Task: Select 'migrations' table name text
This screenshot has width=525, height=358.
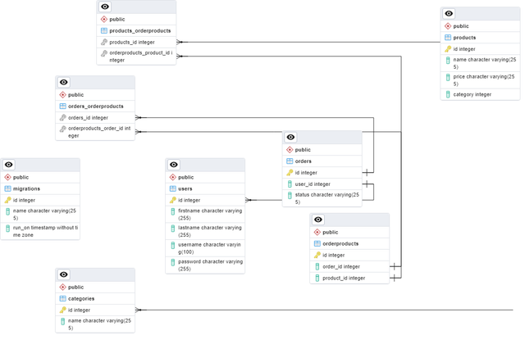Action: click(x=26, y=189)
